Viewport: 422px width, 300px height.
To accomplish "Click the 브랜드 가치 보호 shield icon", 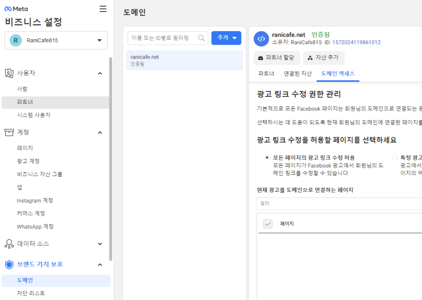I will [9, 264].
